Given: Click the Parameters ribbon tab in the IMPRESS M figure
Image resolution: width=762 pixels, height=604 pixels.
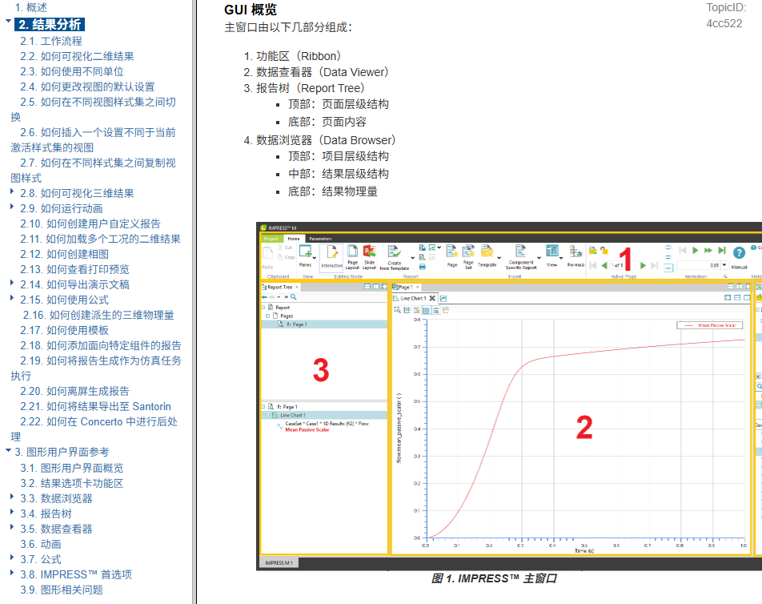Looking at the screenshot, I should pyautogui.click(x=320, y=239).
